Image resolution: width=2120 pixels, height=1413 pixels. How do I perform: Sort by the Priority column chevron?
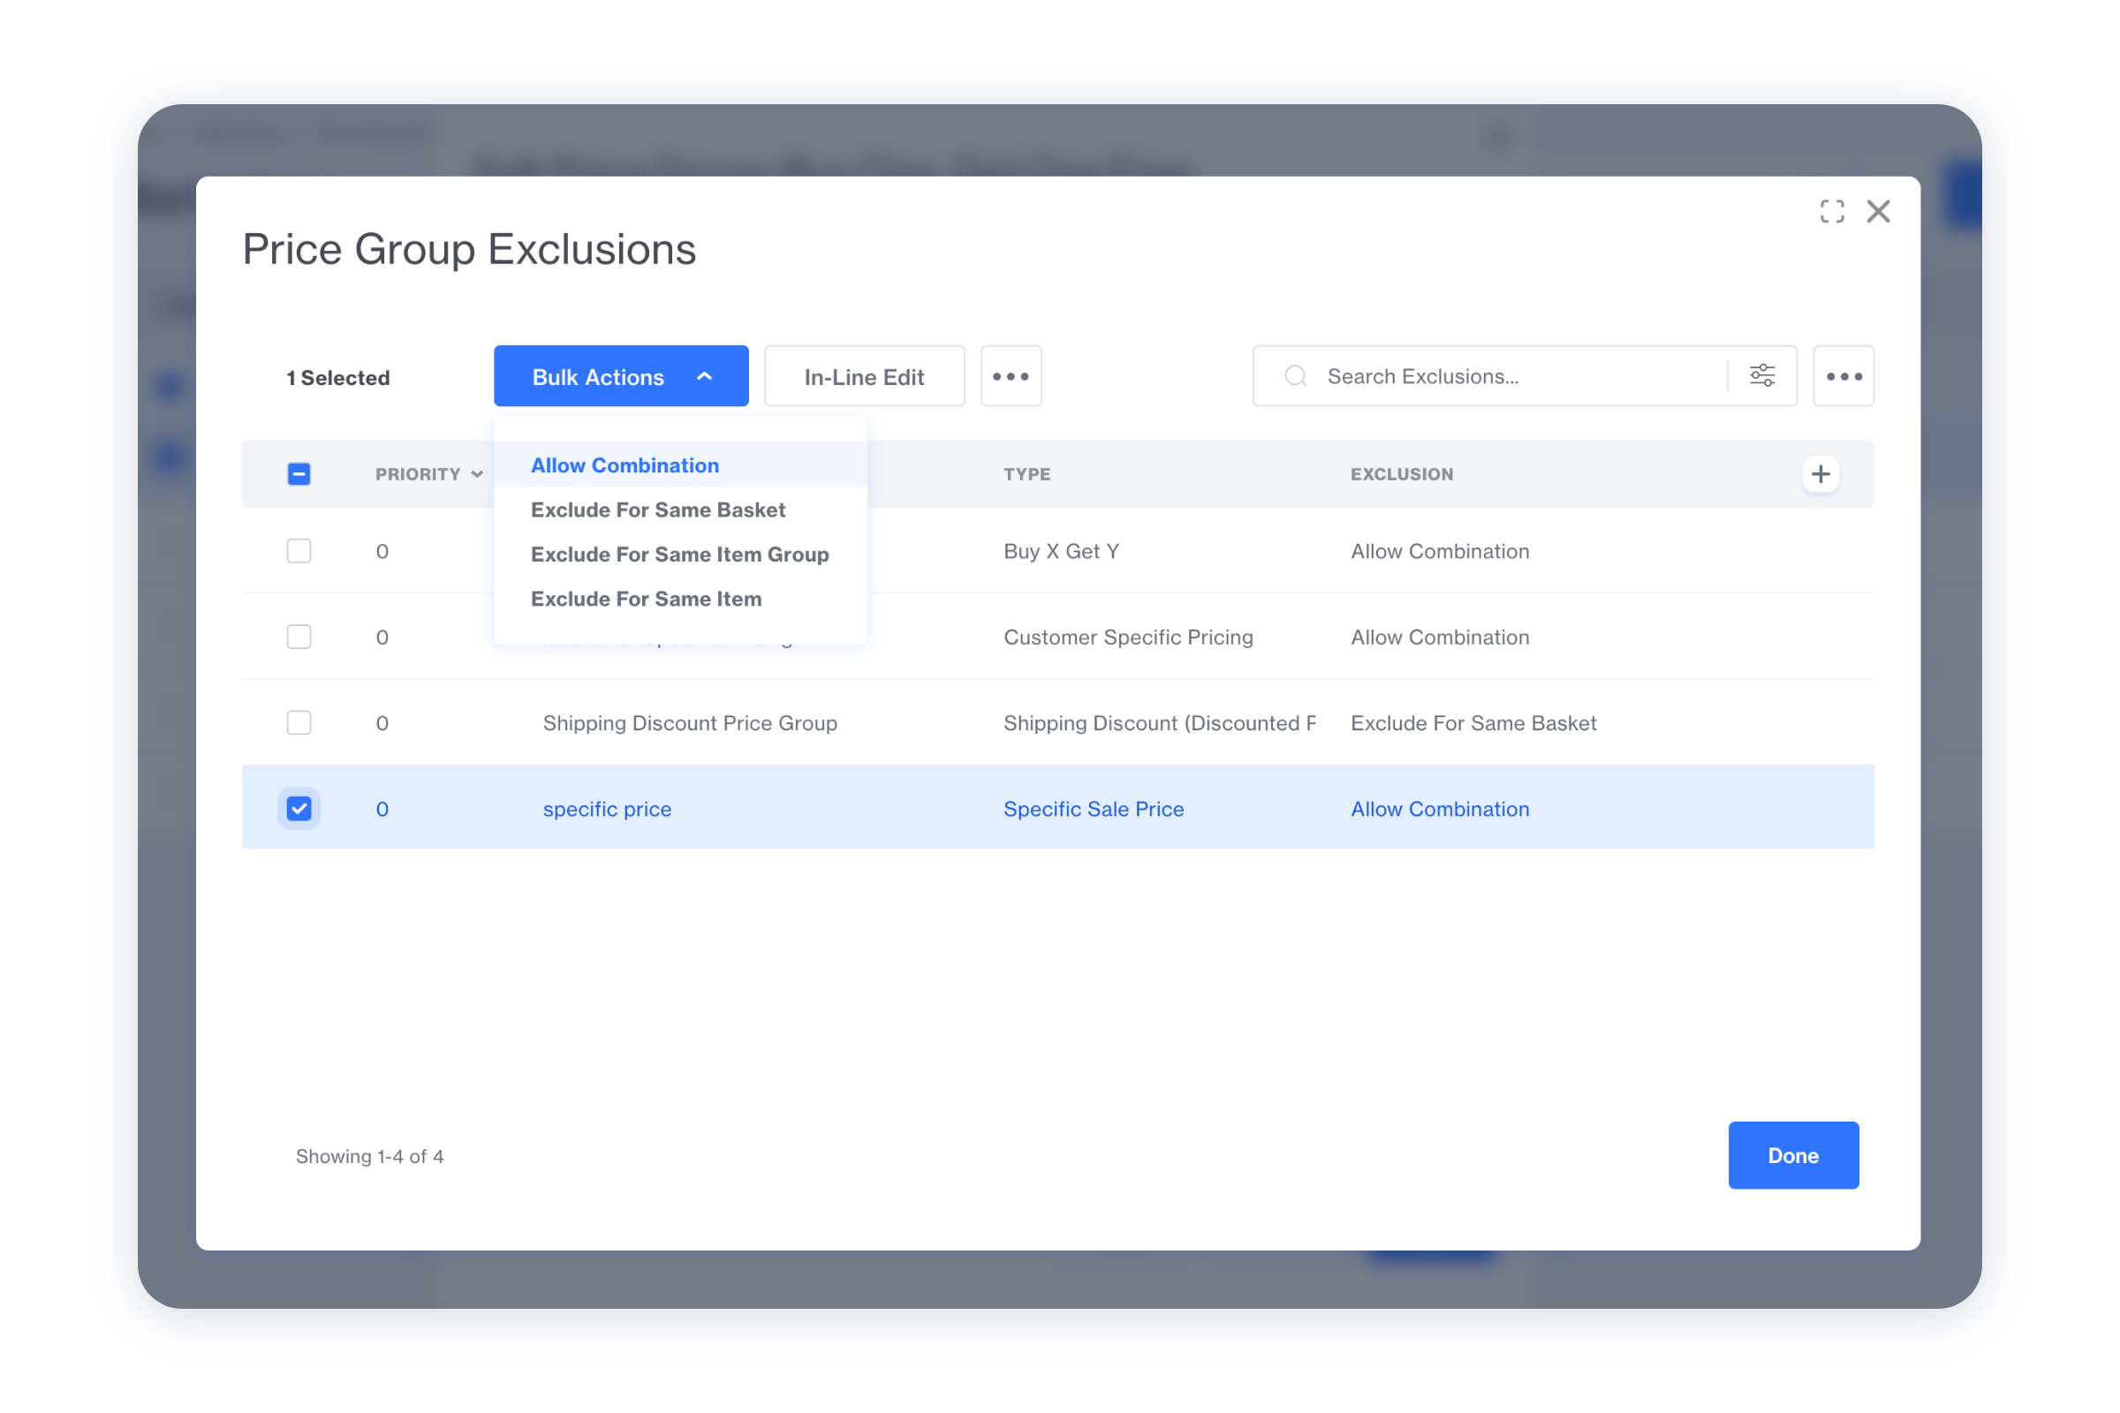click(477, 474)
